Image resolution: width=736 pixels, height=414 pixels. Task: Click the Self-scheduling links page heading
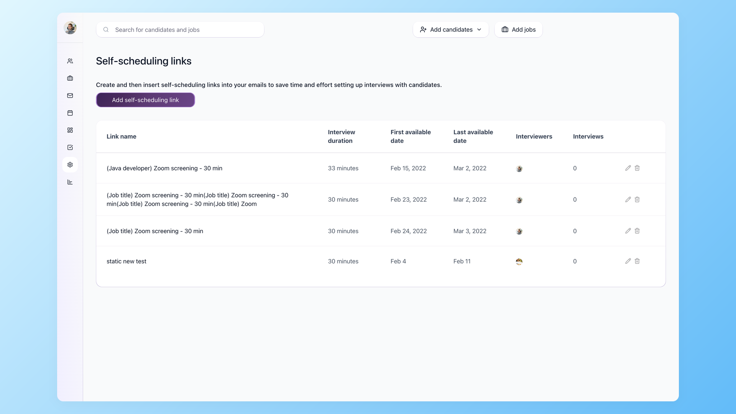144,61
